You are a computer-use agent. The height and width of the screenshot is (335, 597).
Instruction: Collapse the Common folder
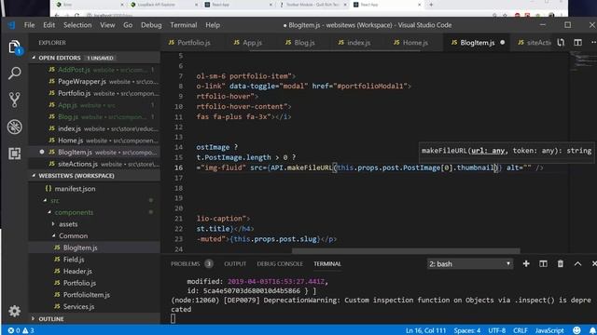coord(73,235)
